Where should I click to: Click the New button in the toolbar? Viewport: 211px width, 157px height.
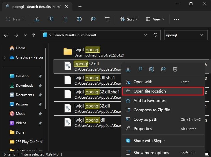point(15,19)
